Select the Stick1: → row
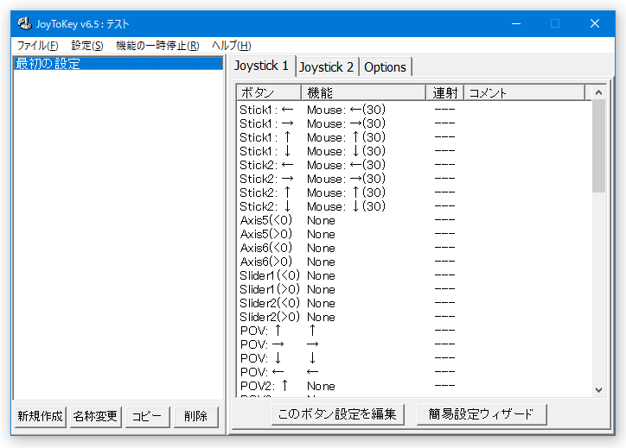This screenshot has width=626, height=448. pos(414,123)
